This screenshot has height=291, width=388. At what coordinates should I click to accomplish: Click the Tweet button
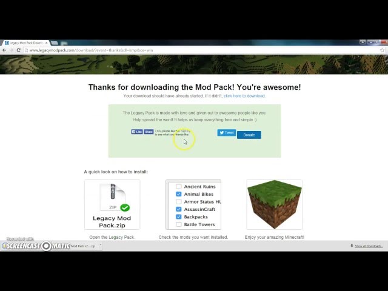click(x=226, y=133)
